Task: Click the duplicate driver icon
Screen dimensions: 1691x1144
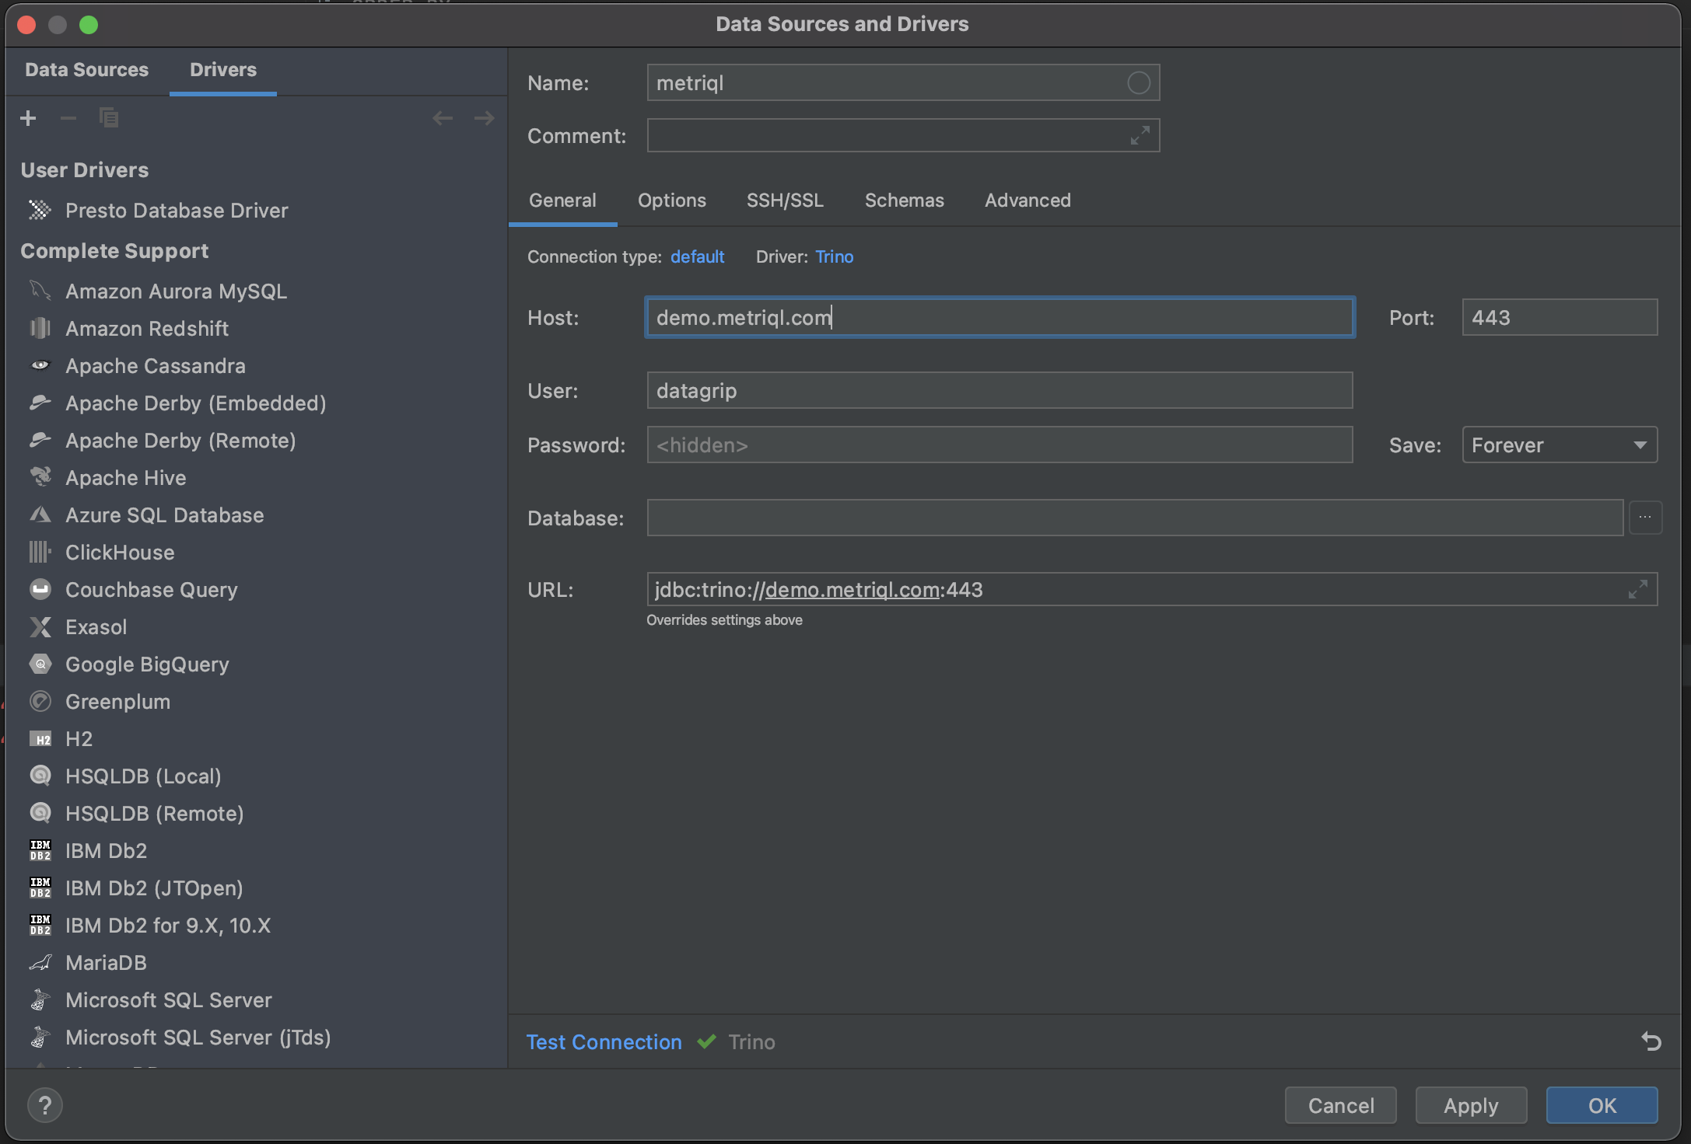Action: click(x=109, y=118)
